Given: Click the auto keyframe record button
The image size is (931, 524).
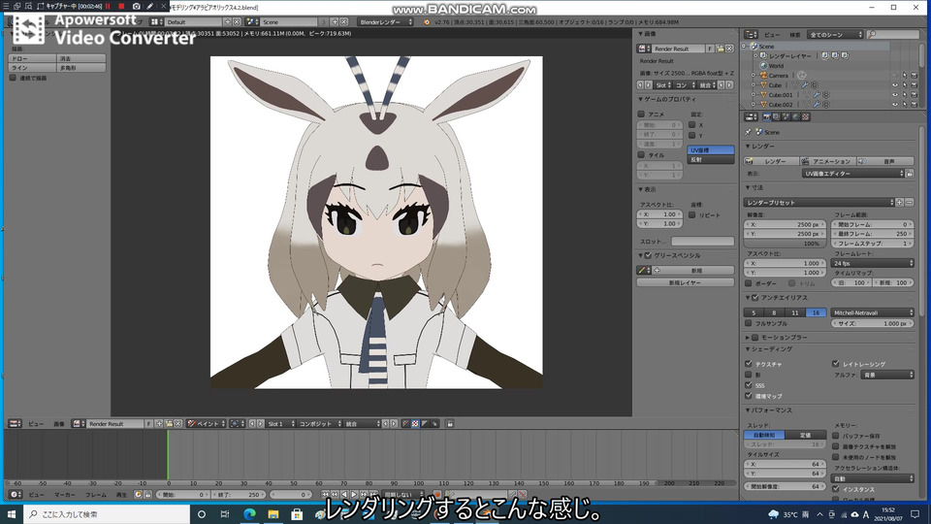Looking at the screenshot, I should click(437, 494).
